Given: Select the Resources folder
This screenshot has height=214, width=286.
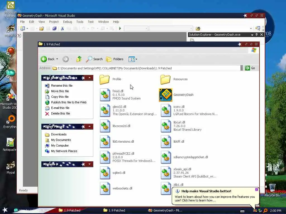Looking at the screenshot, I should pos(165,79).
